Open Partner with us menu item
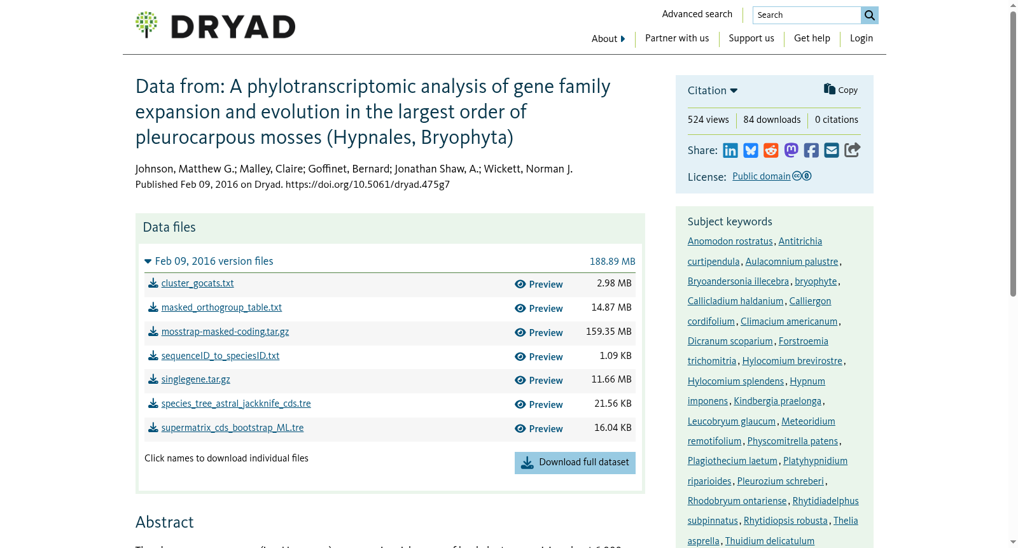The image size is (1018, 548). tap(677, 38)
